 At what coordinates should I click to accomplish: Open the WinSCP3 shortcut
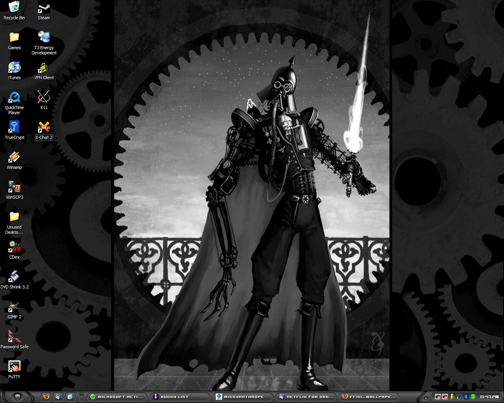coord(14,190)
